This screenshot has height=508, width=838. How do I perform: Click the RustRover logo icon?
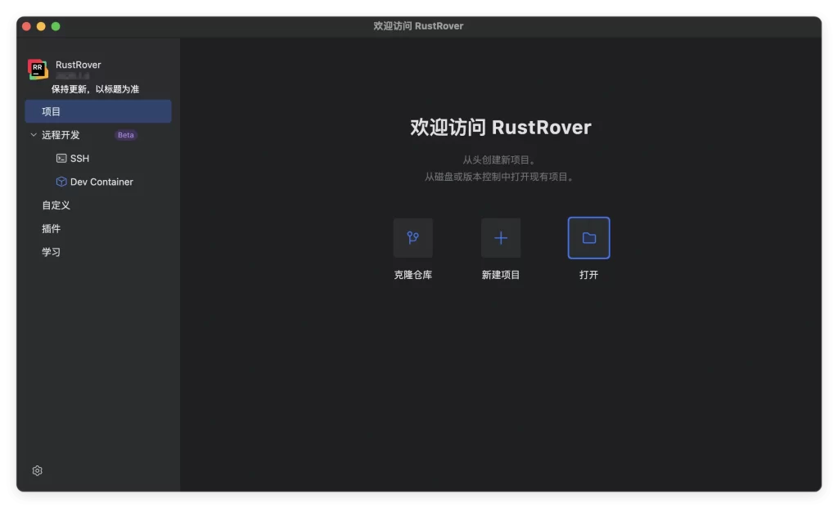click(38, 70)
